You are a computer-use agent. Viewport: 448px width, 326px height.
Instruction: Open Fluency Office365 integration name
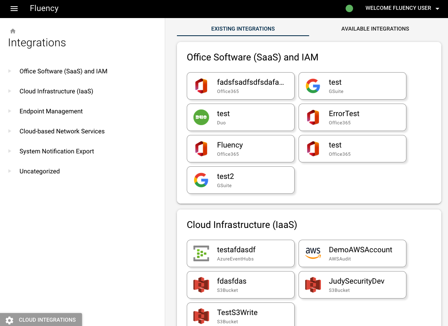230,145
